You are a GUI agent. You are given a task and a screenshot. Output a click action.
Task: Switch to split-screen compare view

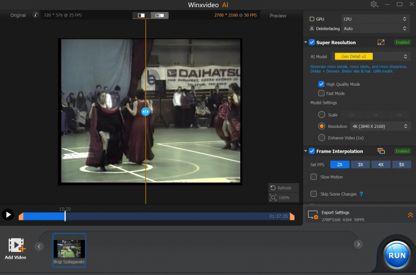[141, 15]
